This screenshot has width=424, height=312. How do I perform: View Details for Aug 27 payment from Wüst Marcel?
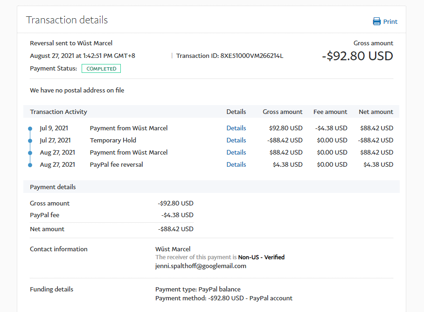236,152
